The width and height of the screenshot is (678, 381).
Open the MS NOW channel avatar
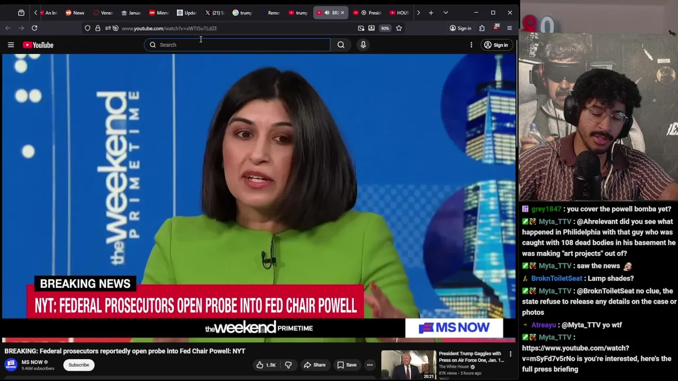point(11,365)
